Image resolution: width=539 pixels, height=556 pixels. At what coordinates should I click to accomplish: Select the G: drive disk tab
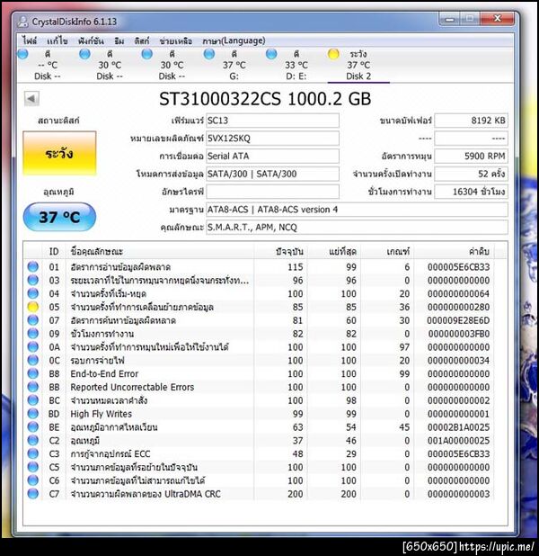234,65
